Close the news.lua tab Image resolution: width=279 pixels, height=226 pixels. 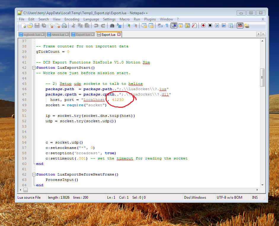(67, 34)
